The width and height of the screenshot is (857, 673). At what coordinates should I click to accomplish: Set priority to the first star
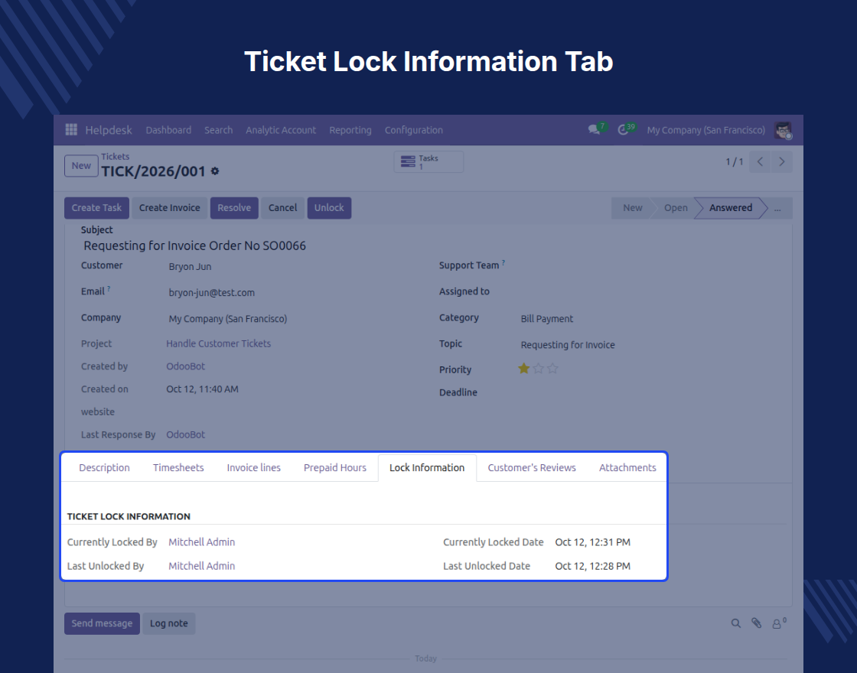tap(523, 368)
